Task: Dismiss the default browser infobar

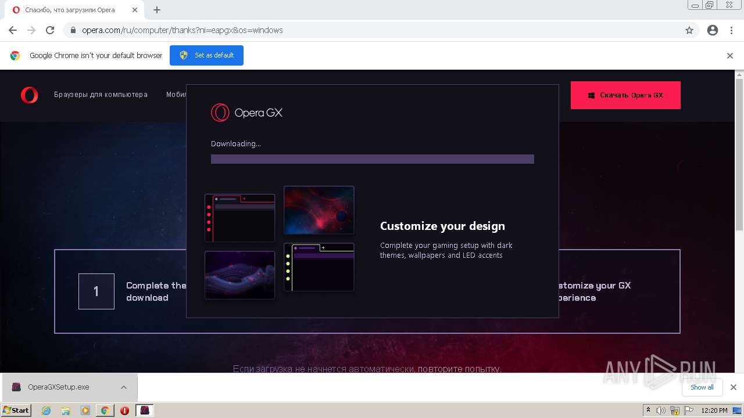Action: coord(730,56)
